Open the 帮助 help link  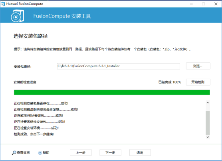tap(46, 153)
